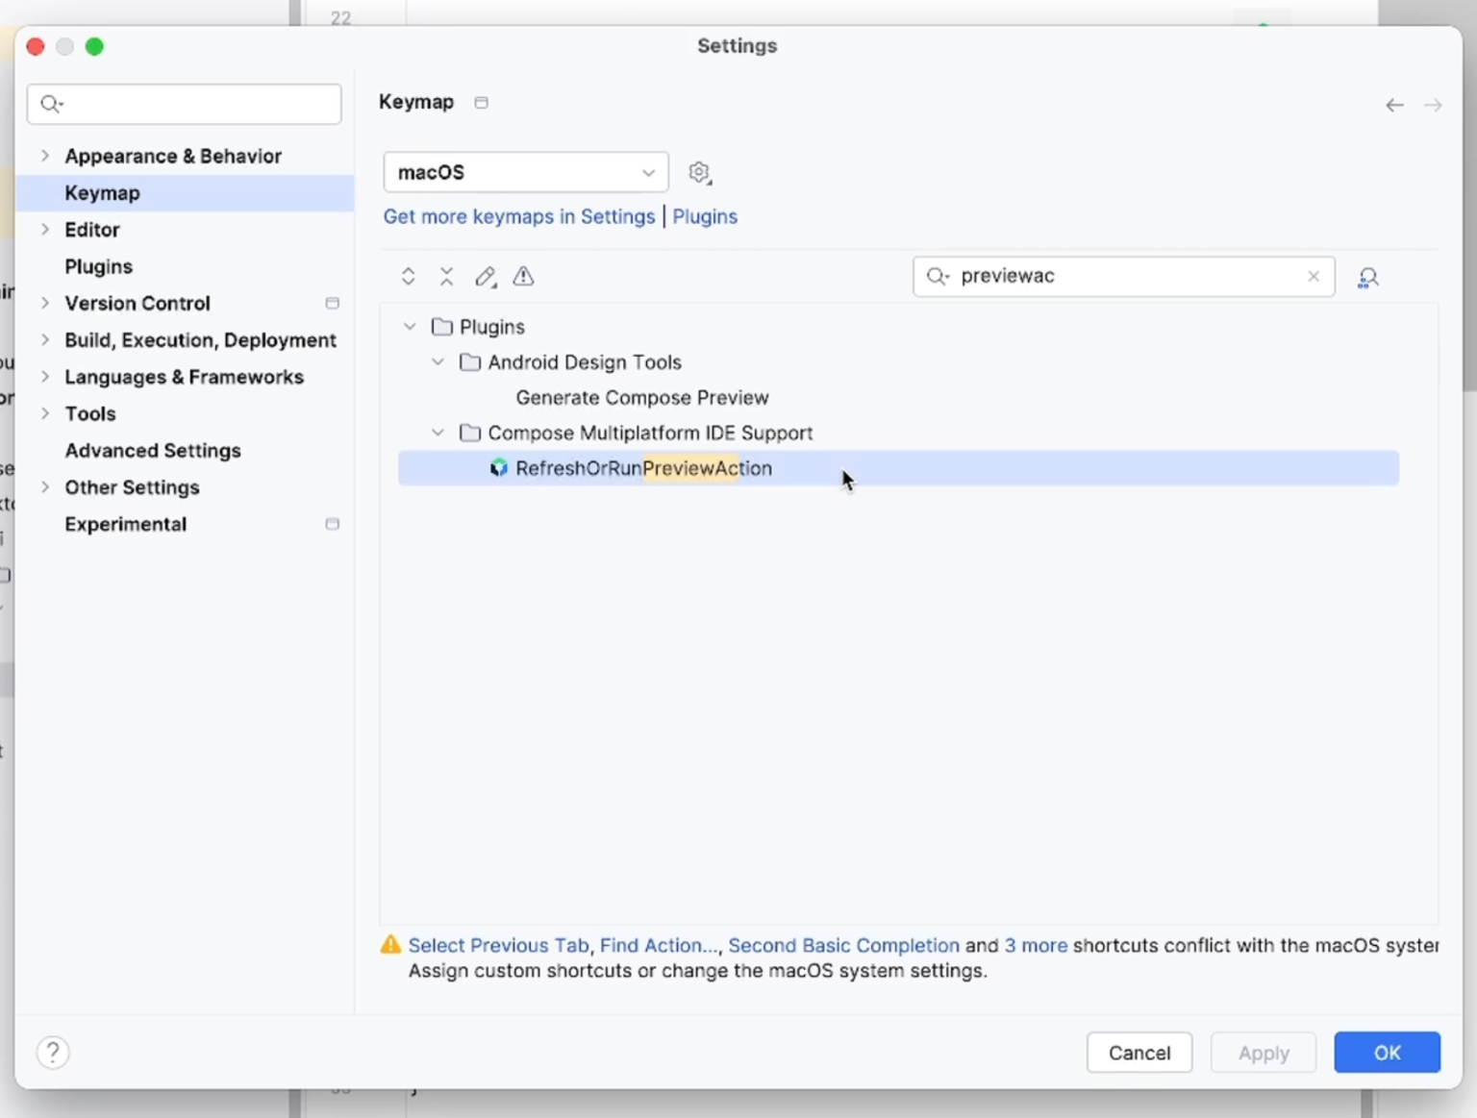This screenshot has width=1477, height=1118.
Task: Select the Keymap settings category
Action: (102, 192)
